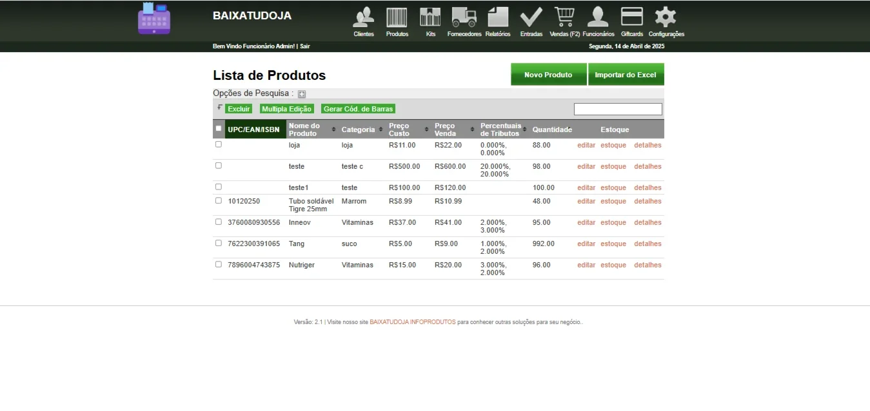Click editar for the teste row with category teste c
870x411 pixels.
click(586, 166)
